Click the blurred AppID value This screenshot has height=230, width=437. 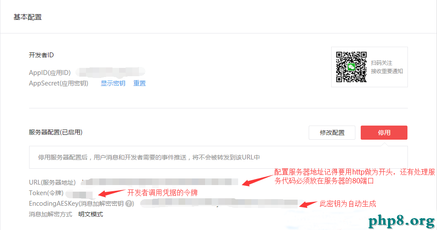111,72
